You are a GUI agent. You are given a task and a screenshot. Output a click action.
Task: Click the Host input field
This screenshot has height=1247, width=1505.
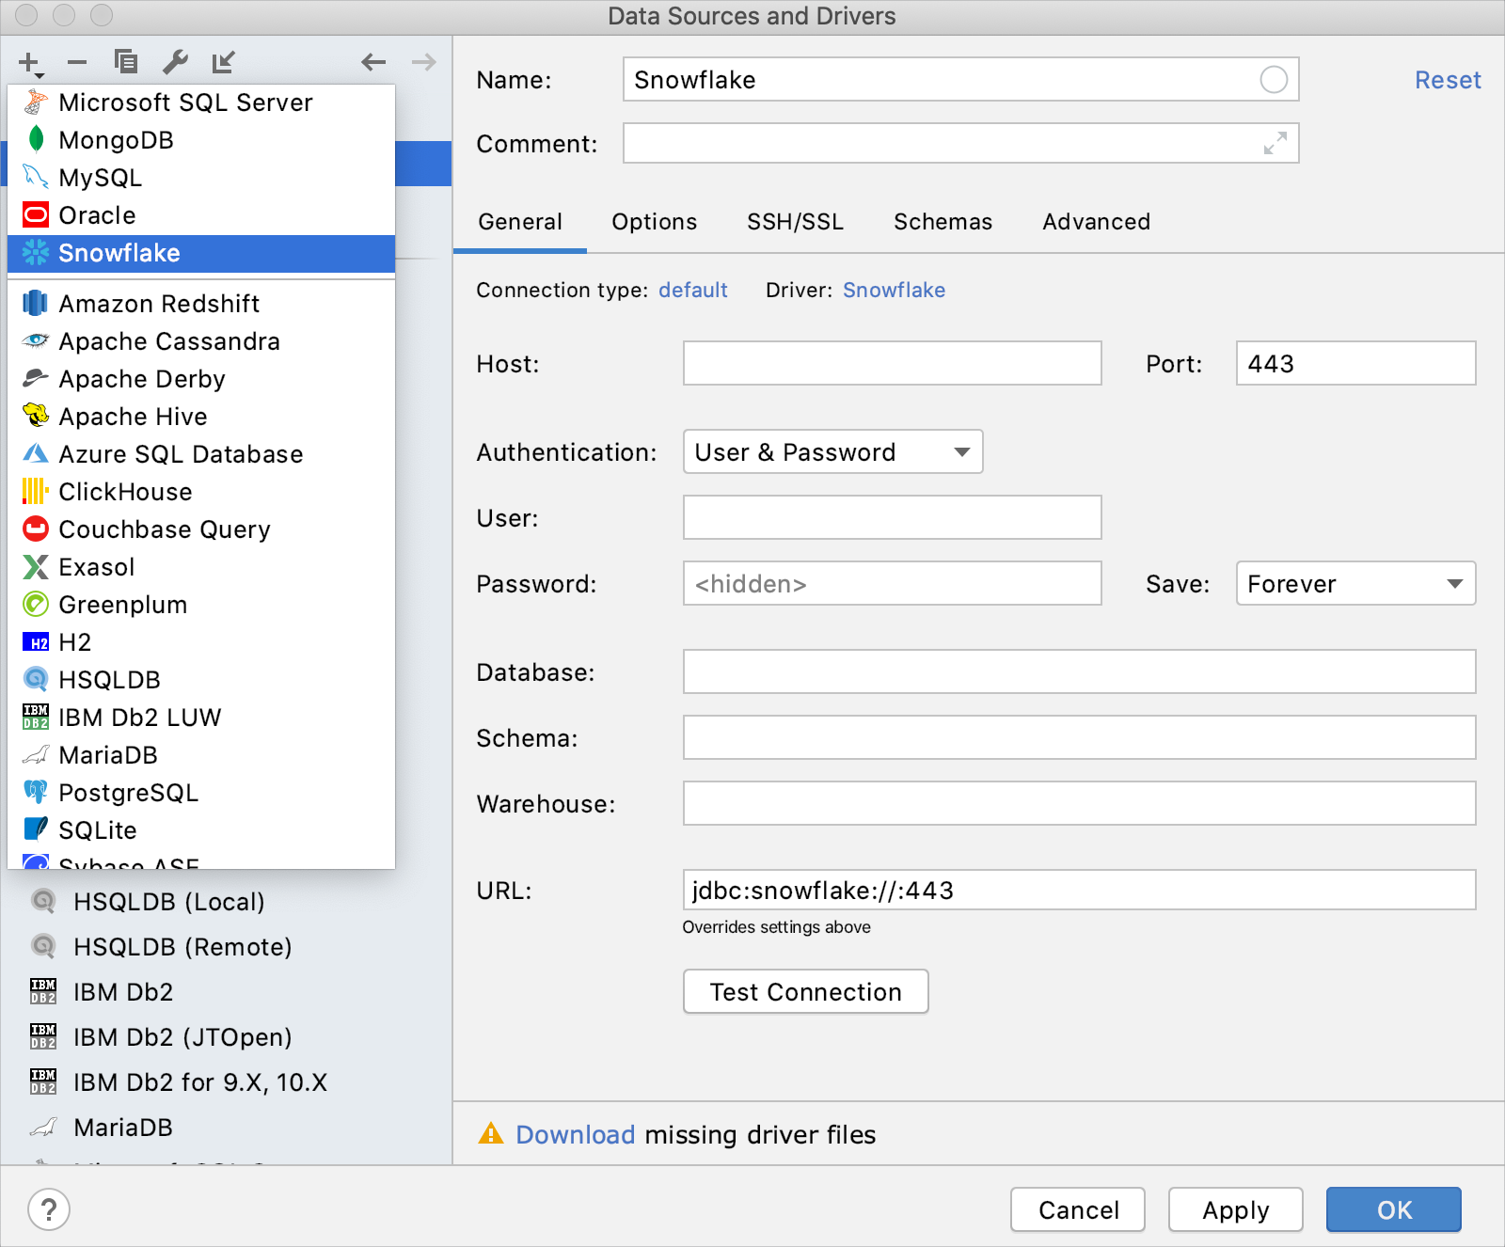(892, 363)
